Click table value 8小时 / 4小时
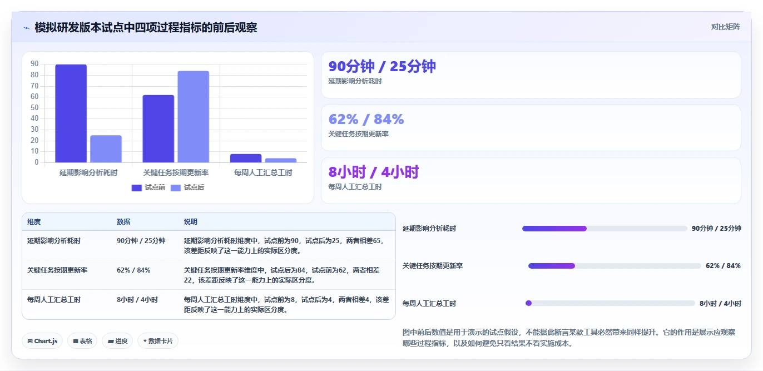The width and height of the screenshot is (763, 371). point(137,300)
